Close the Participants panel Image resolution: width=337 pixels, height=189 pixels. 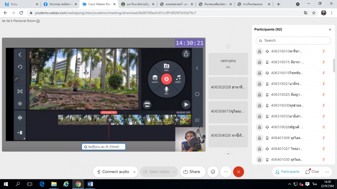tap(330, 30)
